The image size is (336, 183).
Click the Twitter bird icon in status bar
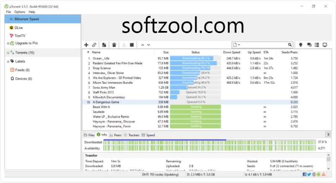pyautogui.click(x=309, y=174)
